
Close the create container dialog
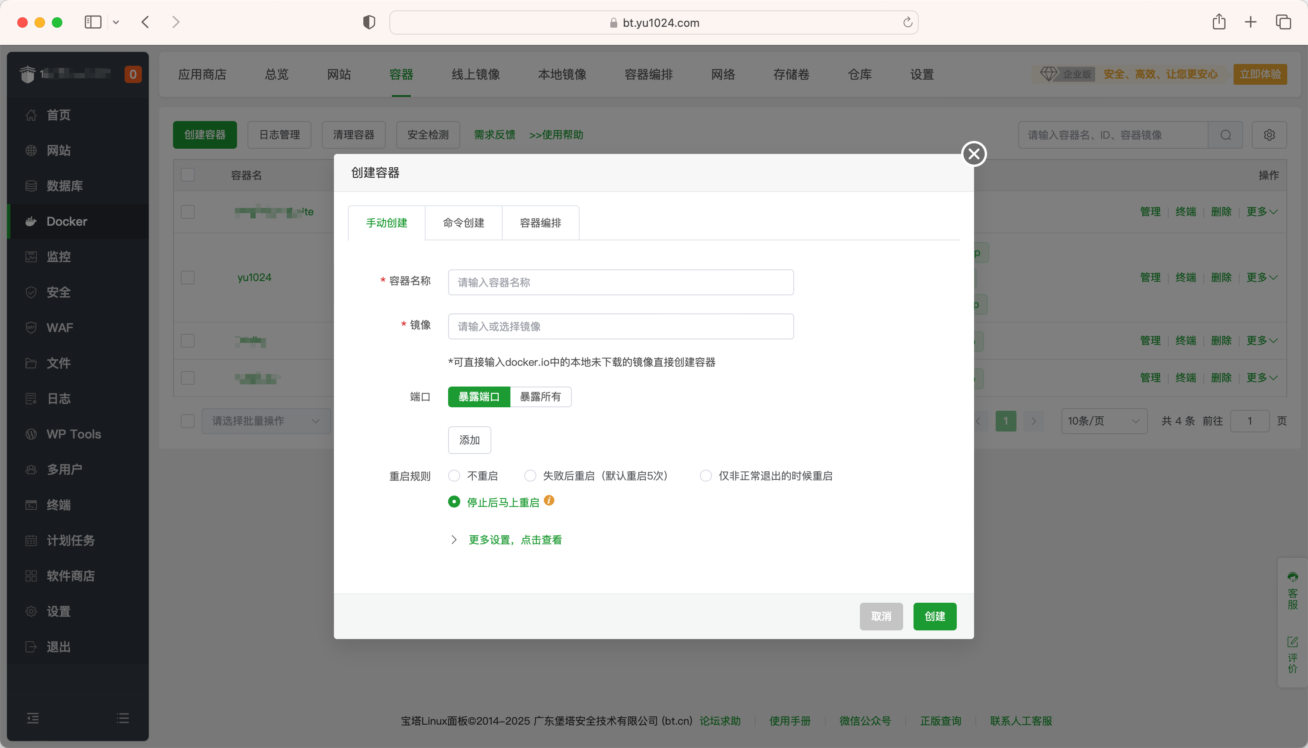pos(973,153)
